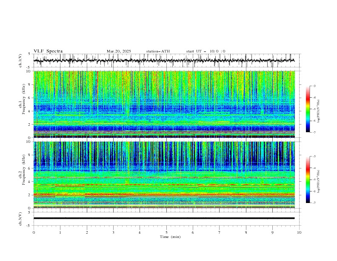
Task: Click time axis tick label '1'
Action: [60, 232]
